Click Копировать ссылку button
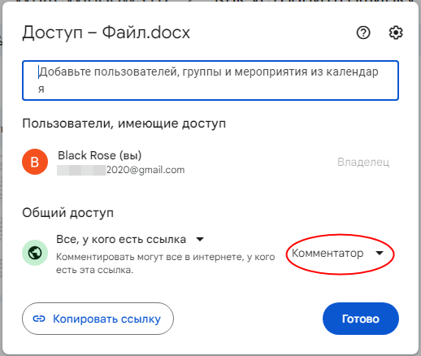 click(98, 319)
